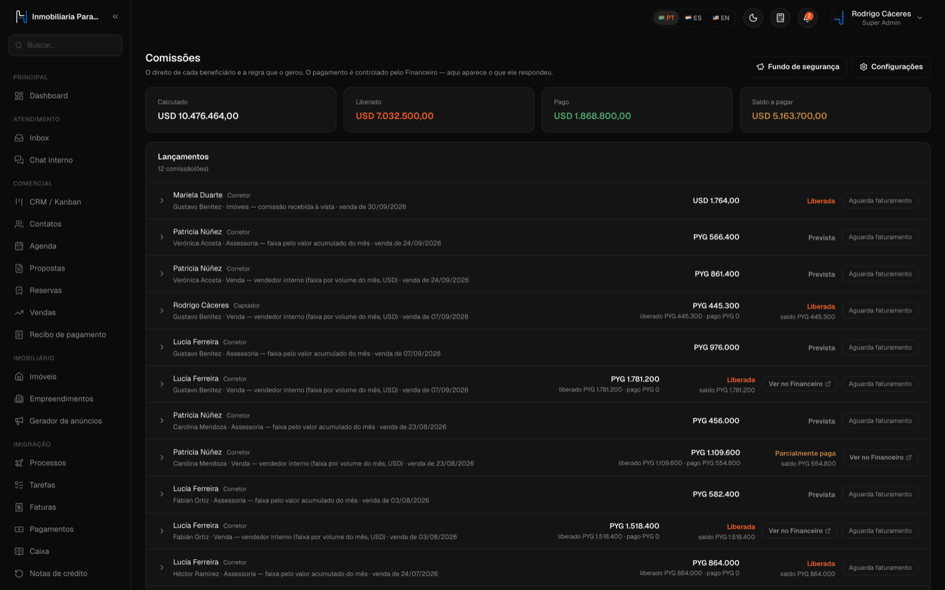Screen dimensions: 945x590
Task: Click Fundo de segurança button
Action: click(x=798, y=67)
